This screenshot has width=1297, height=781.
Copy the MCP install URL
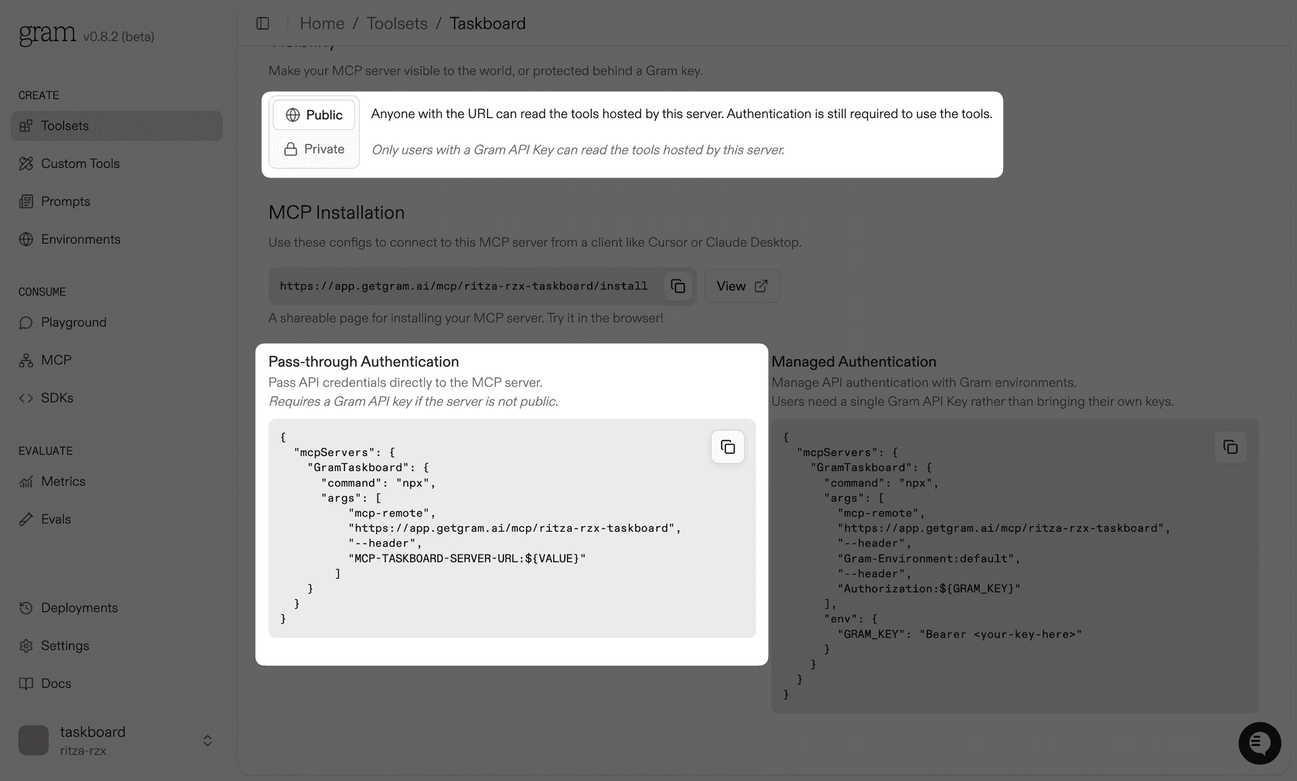click(678, 286)
